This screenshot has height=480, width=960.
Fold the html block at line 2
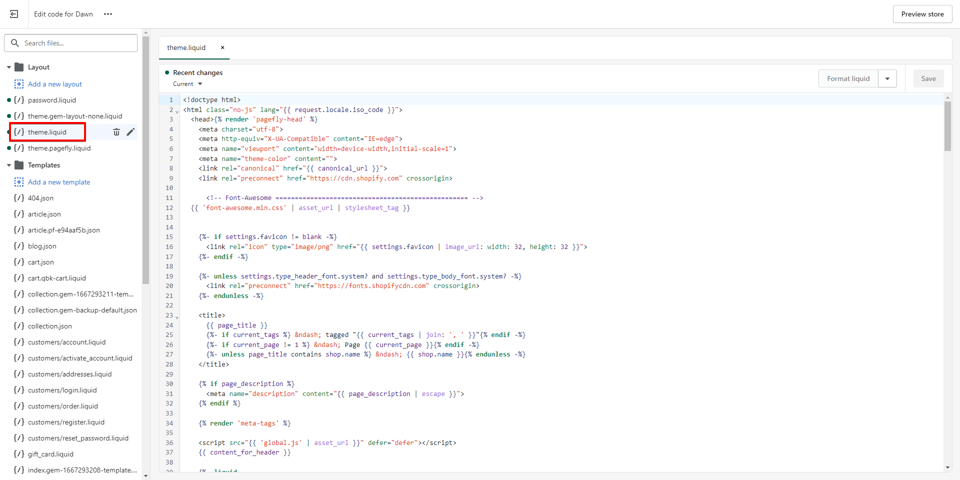click(x=177, y=111)
